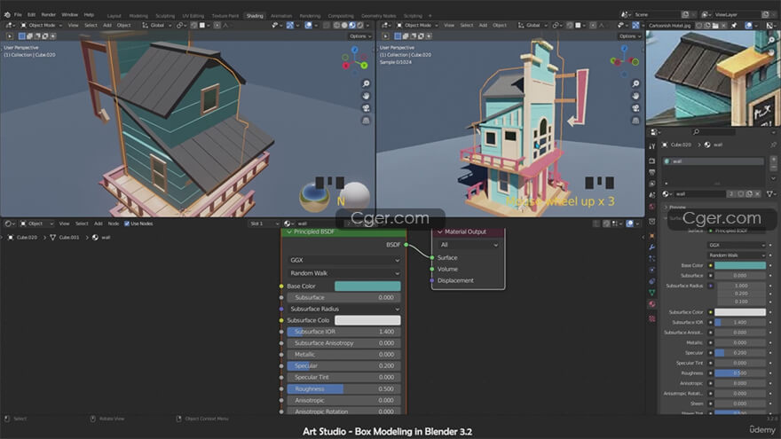Expand Subsurface Radius in Principled BSDF node
Screen dimensions: 781x439
pyautogui.click(x=343, y=310)
